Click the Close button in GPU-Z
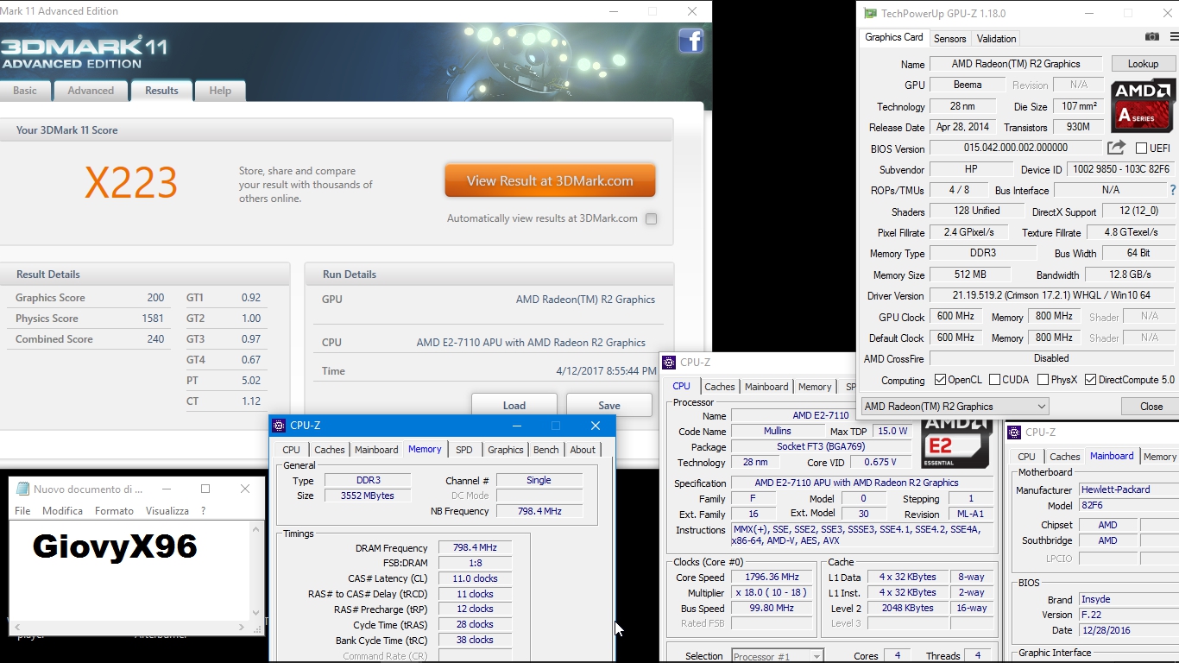1179x663 pixels. pos(1151,407)
